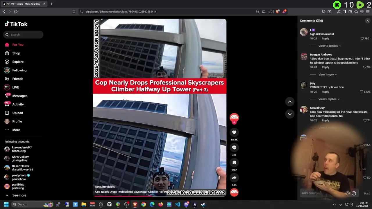Open paulyshore following account
This screenshot has height=209, width=372.
(21, 177)
